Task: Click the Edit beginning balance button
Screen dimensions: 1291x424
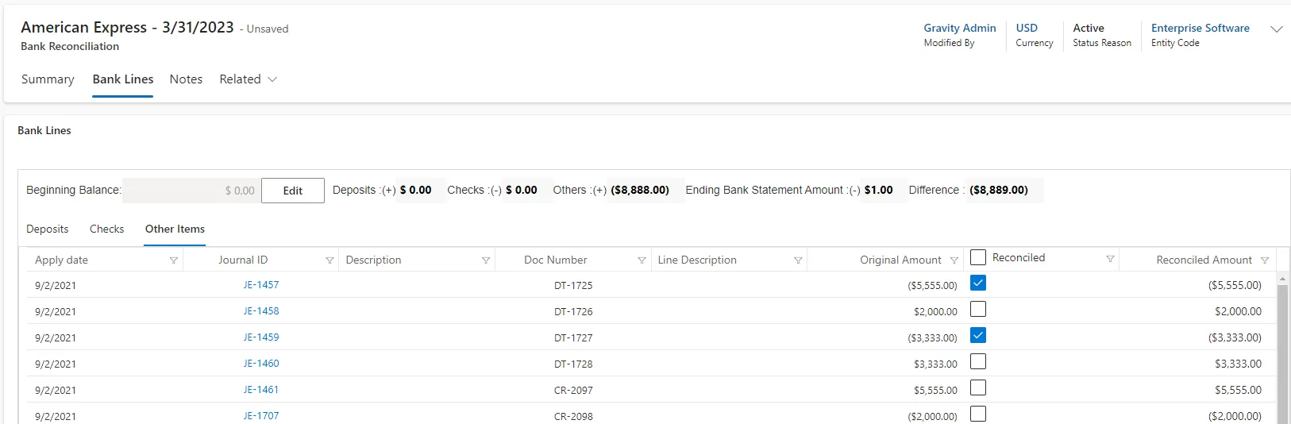Action: [x=293, y=191]
